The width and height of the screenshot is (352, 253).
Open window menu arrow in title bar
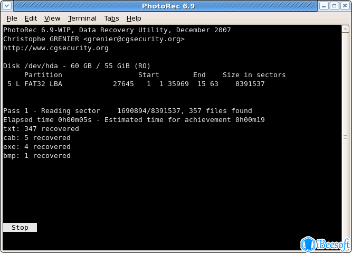(7, 6)
